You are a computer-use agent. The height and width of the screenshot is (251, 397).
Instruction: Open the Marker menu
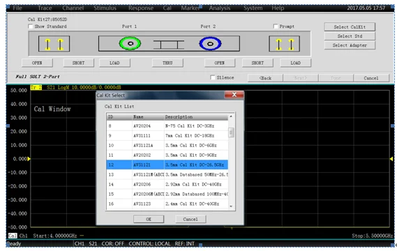click(190, 8)
